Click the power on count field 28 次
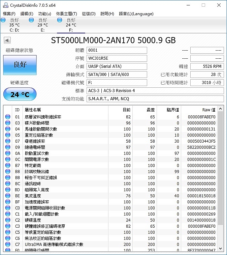This screenshot has height=255, width=227. pos(207,75)
